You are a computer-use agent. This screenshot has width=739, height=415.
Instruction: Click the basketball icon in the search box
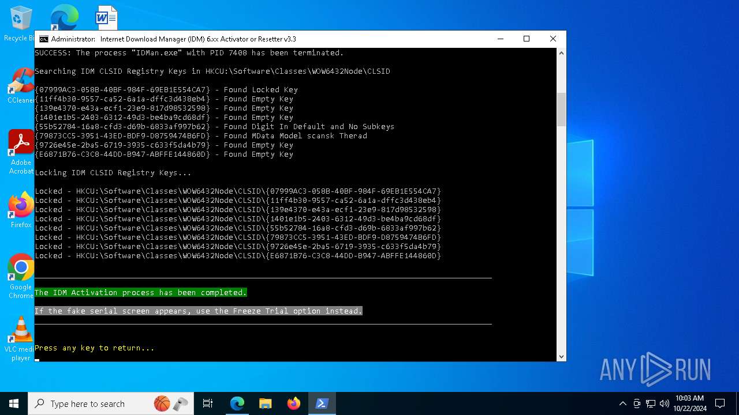tap(162, 403)
